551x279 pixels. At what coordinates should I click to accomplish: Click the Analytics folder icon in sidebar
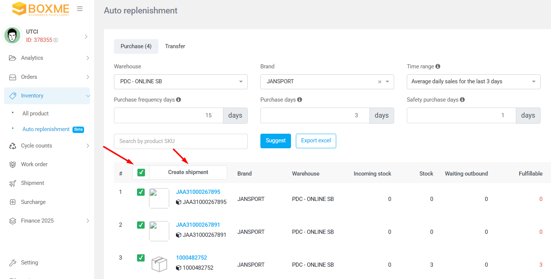(13, 58)
